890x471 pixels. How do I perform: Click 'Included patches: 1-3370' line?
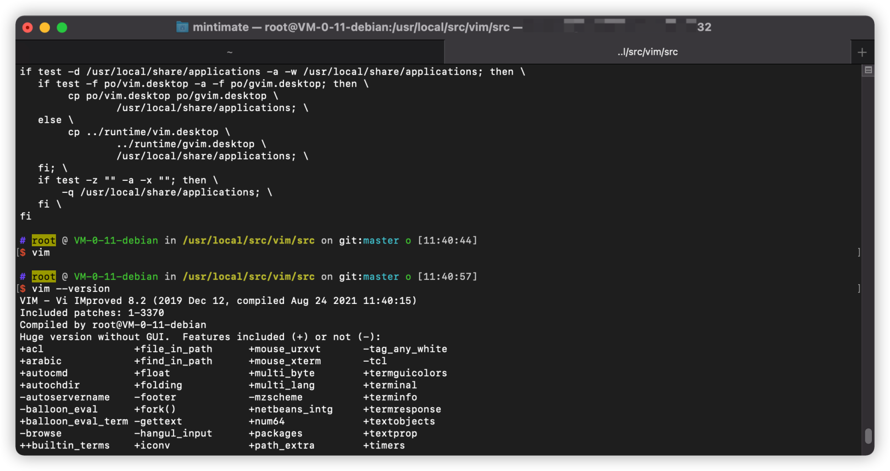coord(92,313)
